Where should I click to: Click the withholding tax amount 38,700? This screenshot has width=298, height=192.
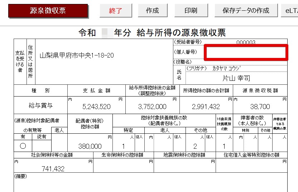(x=260, y=107)
